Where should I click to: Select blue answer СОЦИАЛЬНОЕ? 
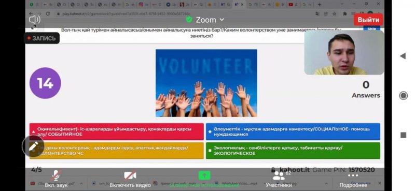pos(293,131)
